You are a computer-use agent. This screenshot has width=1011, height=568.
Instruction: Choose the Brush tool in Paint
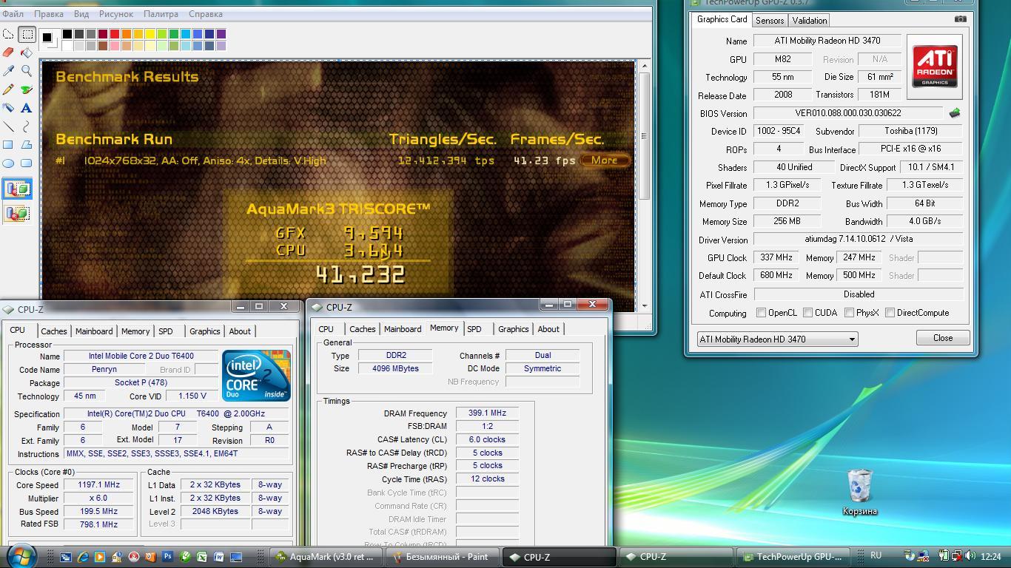[x=27, y=89]
